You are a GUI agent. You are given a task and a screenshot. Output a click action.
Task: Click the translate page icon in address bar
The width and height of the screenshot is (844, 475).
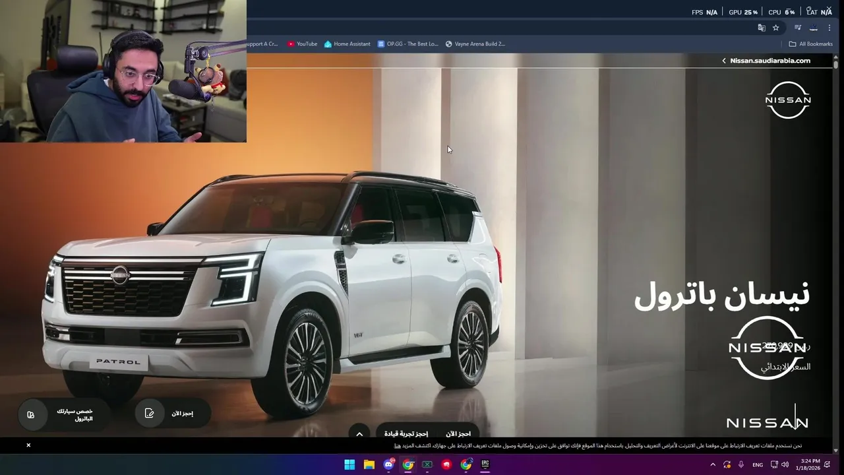[762, 28]
